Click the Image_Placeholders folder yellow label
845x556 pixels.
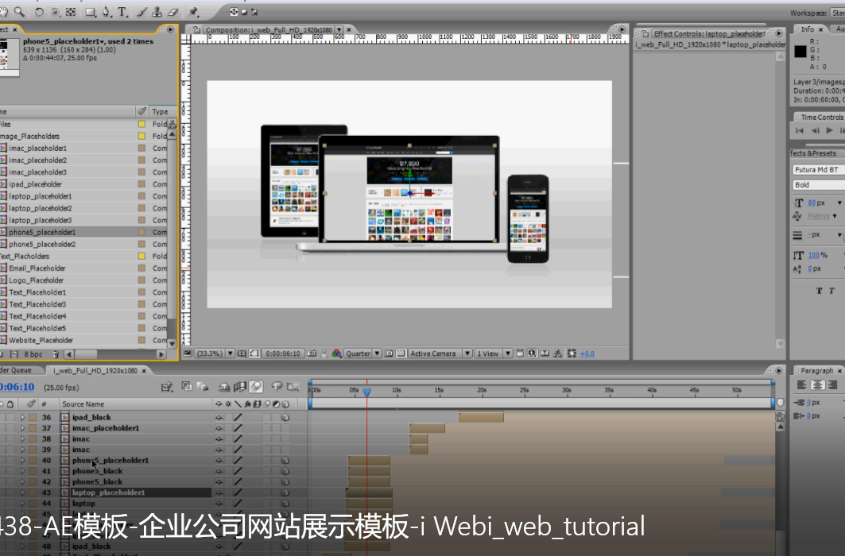pos(141,136)
